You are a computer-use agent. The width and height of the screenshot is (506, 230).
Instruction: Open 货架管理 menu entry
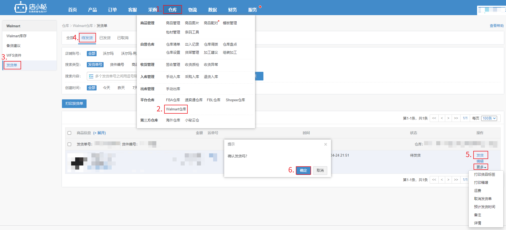click(x=192, y=53)
